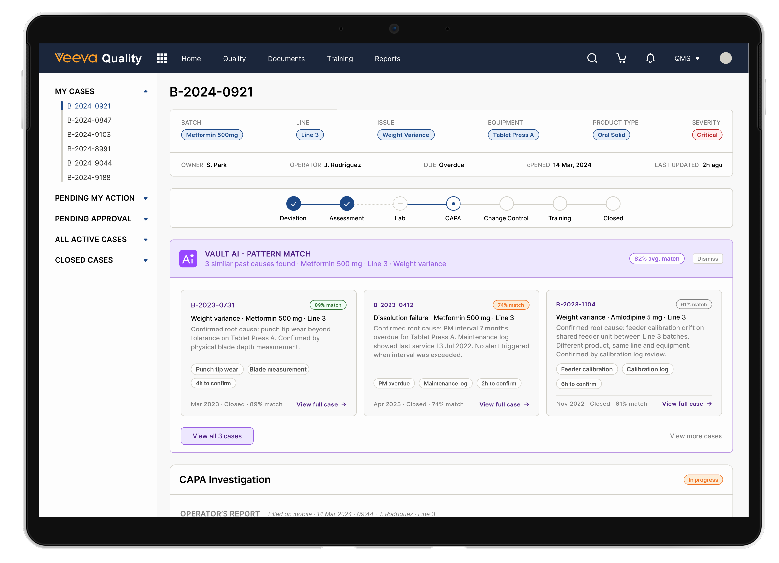Open case B-2024-0847 in sidebar
The image size is (779, 563).
(x=89, y=120)
